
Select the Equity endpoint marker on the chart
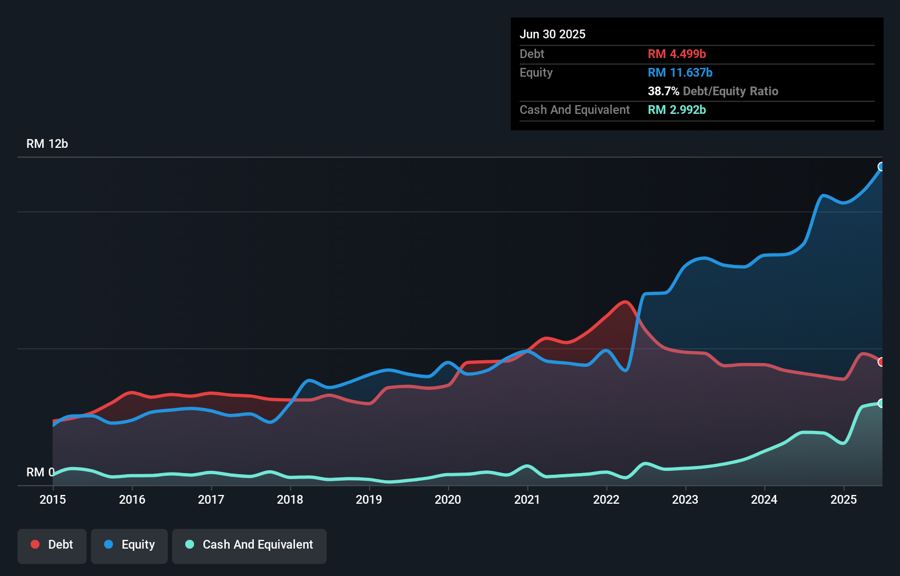881,167
